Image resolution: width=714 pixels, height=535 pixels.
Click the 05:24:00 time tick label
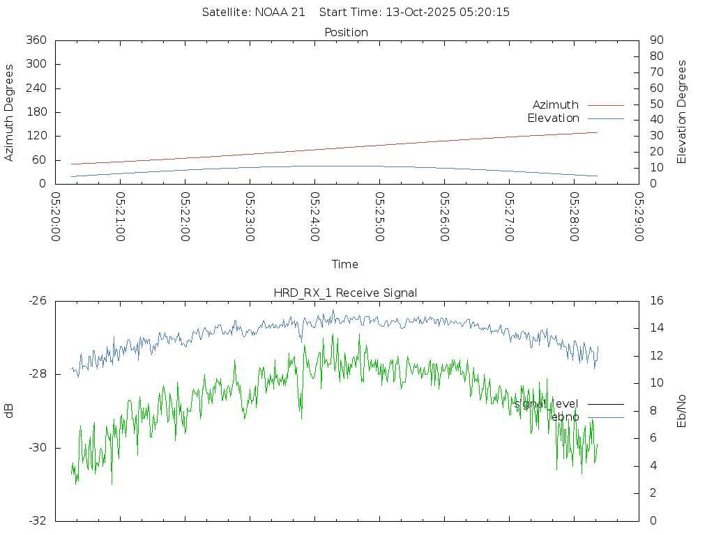click(x=314, y=217)
